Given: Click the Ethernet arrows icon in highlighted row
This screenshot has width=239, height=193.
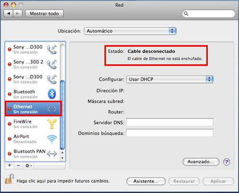Looking at the screenshot, I should coord(52,109).
